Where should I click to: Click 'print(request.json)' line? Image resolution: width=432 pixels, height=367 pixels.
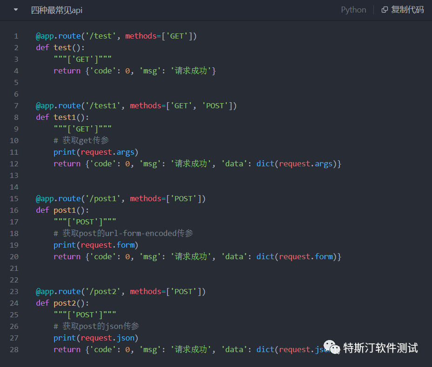pos(96,338)
